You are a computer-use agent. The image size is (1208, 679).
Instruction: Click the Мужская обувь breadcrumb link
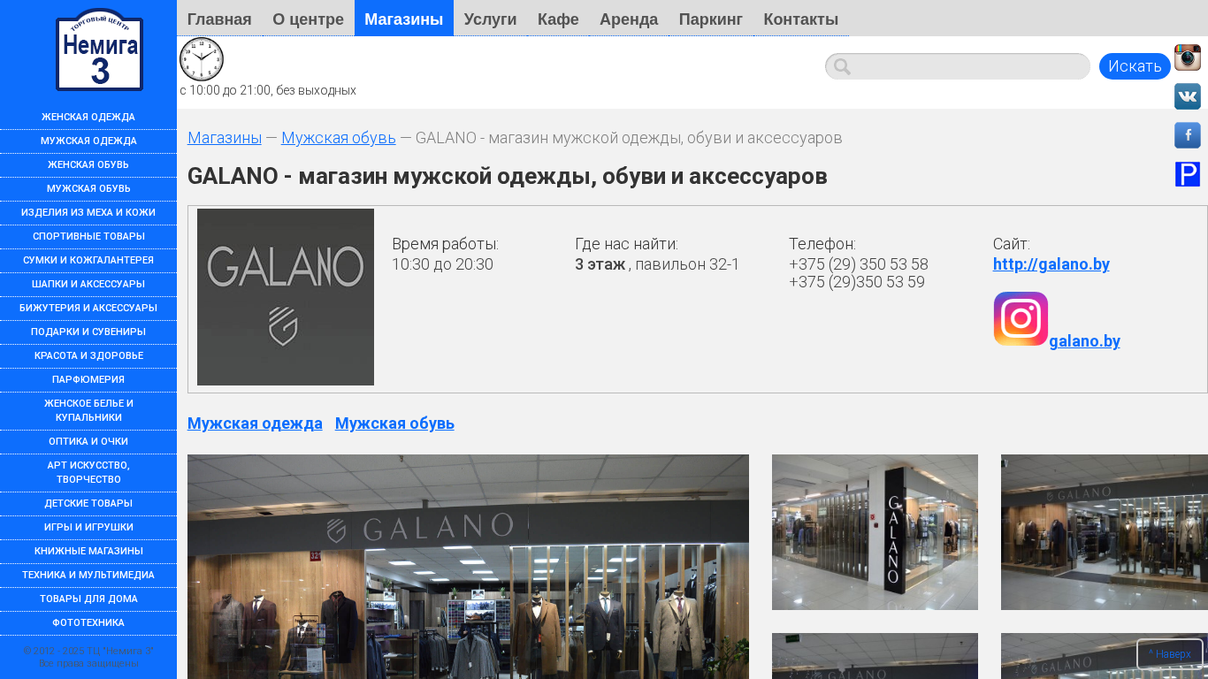339,138
